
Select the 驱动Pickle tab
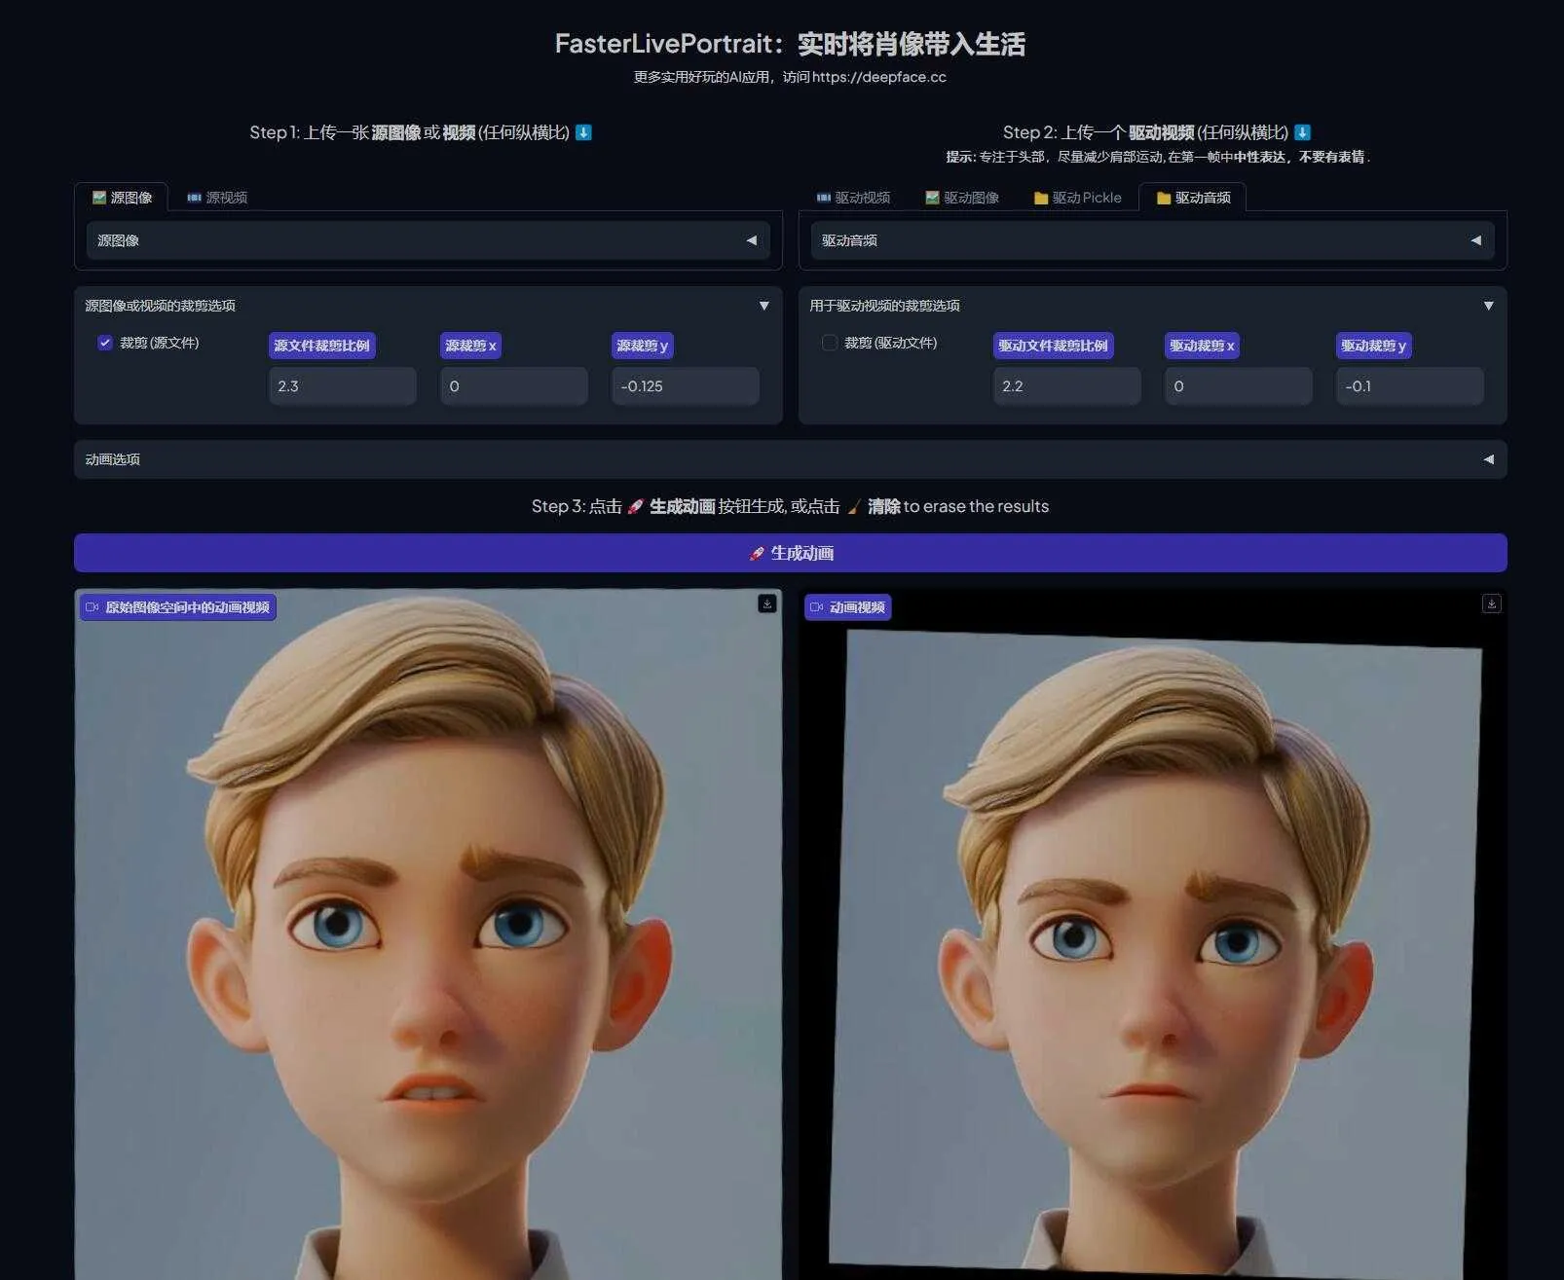(x=1077, y=198)
